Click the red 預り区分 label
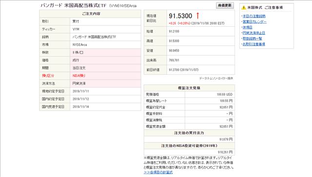Image resolution: width=312 pixels, height=177 pixels. tap(48, 75)
